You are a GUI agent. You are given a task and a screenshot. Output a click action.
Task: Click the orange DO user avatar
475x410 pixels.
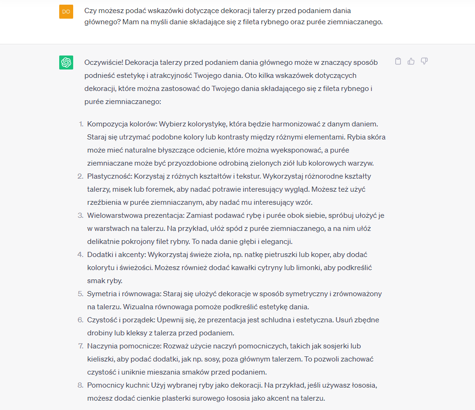tap(66, 12)
